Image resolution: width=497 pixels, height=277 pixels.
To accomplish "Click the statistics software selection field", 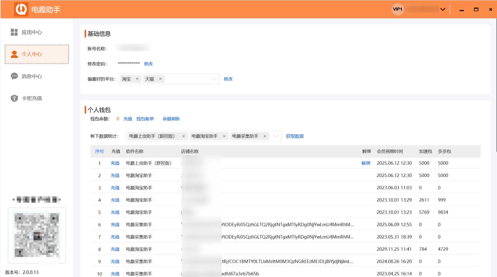I will click(x=203, y=136).
